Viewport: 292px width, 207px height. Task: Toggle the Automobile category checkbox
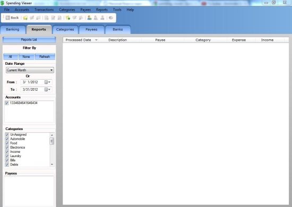[x=7, y=139]
